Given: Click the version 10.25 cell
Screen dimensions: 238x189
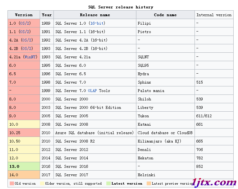Looking at the screenshot, I should click(24, 133).
